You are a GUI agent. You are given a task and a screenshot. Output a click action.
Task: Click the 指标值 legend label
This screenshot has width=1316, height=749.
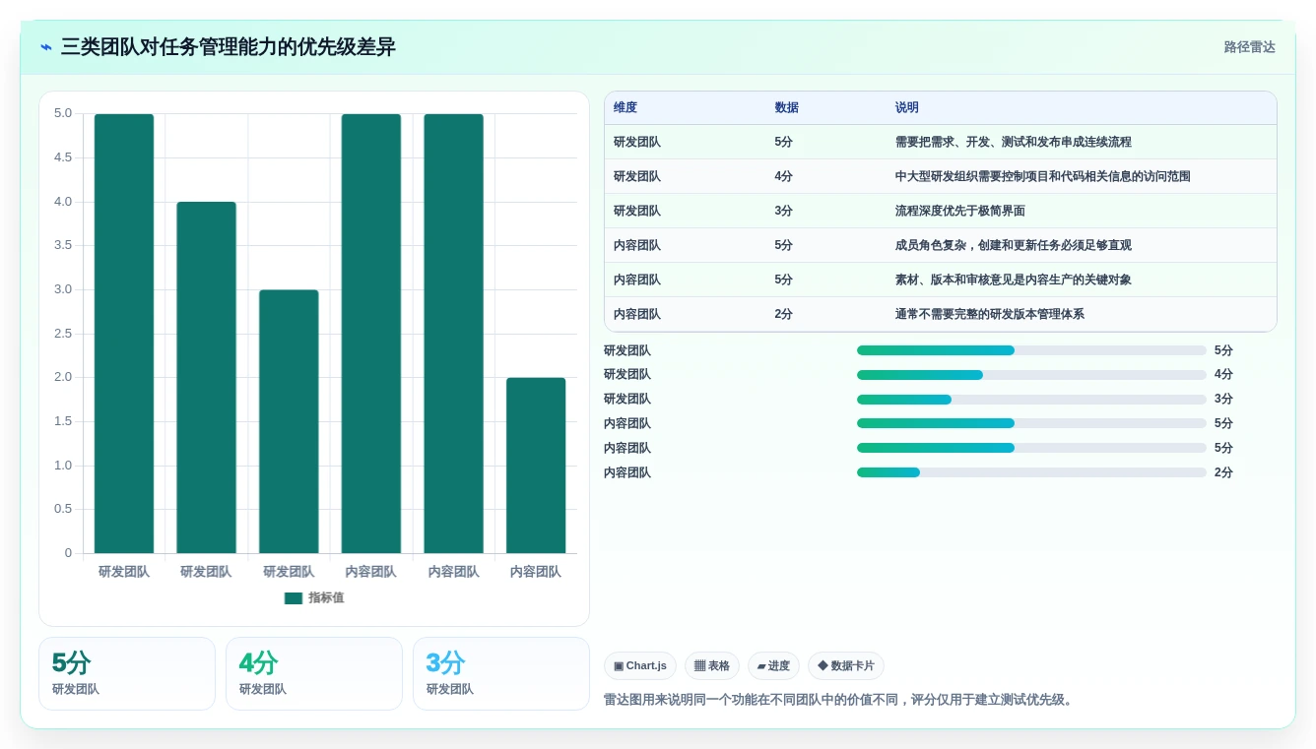(326, 597)
